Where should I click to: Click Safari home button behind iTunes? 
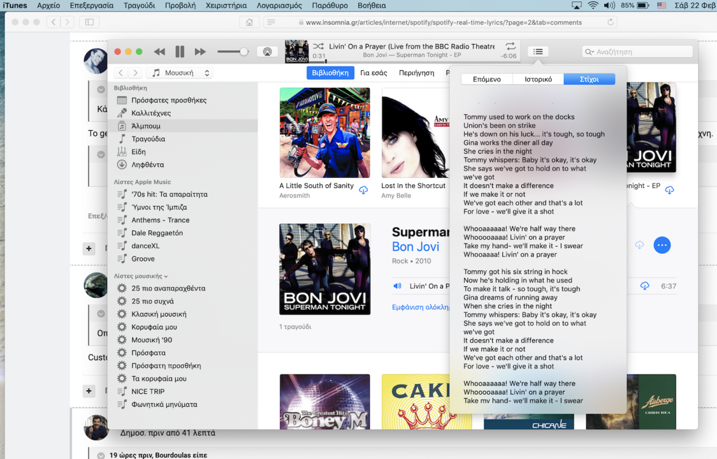249,22
